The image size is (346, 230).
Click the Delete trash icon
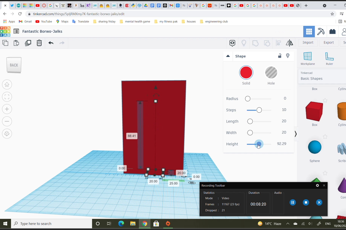tap(39, 43)
